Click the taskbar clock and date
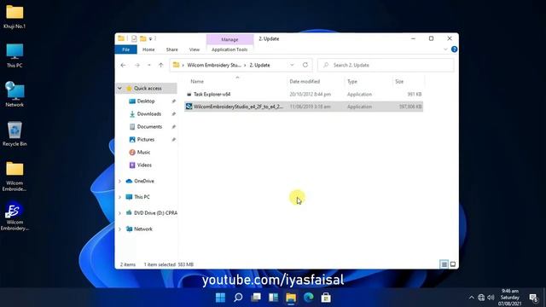Image resolution: width=546 pixels, height=307 pixels. 510,298
